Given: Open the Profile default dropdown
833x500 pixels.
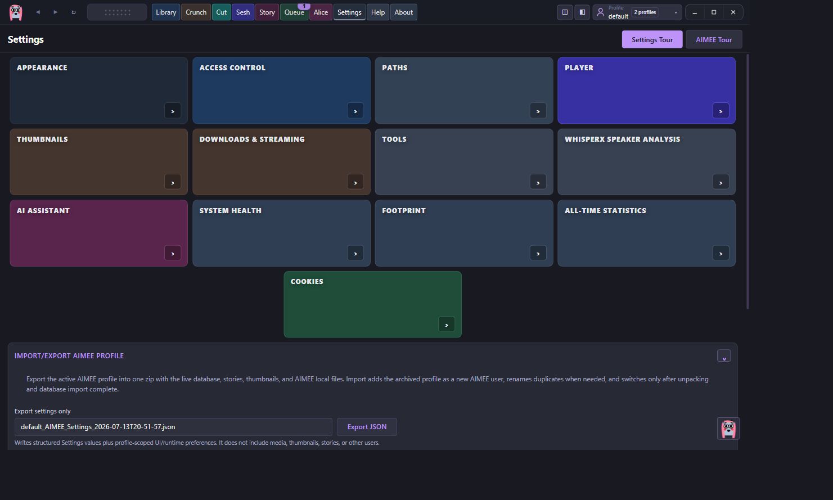Looking at the screenshot, I should coord(637,12).
